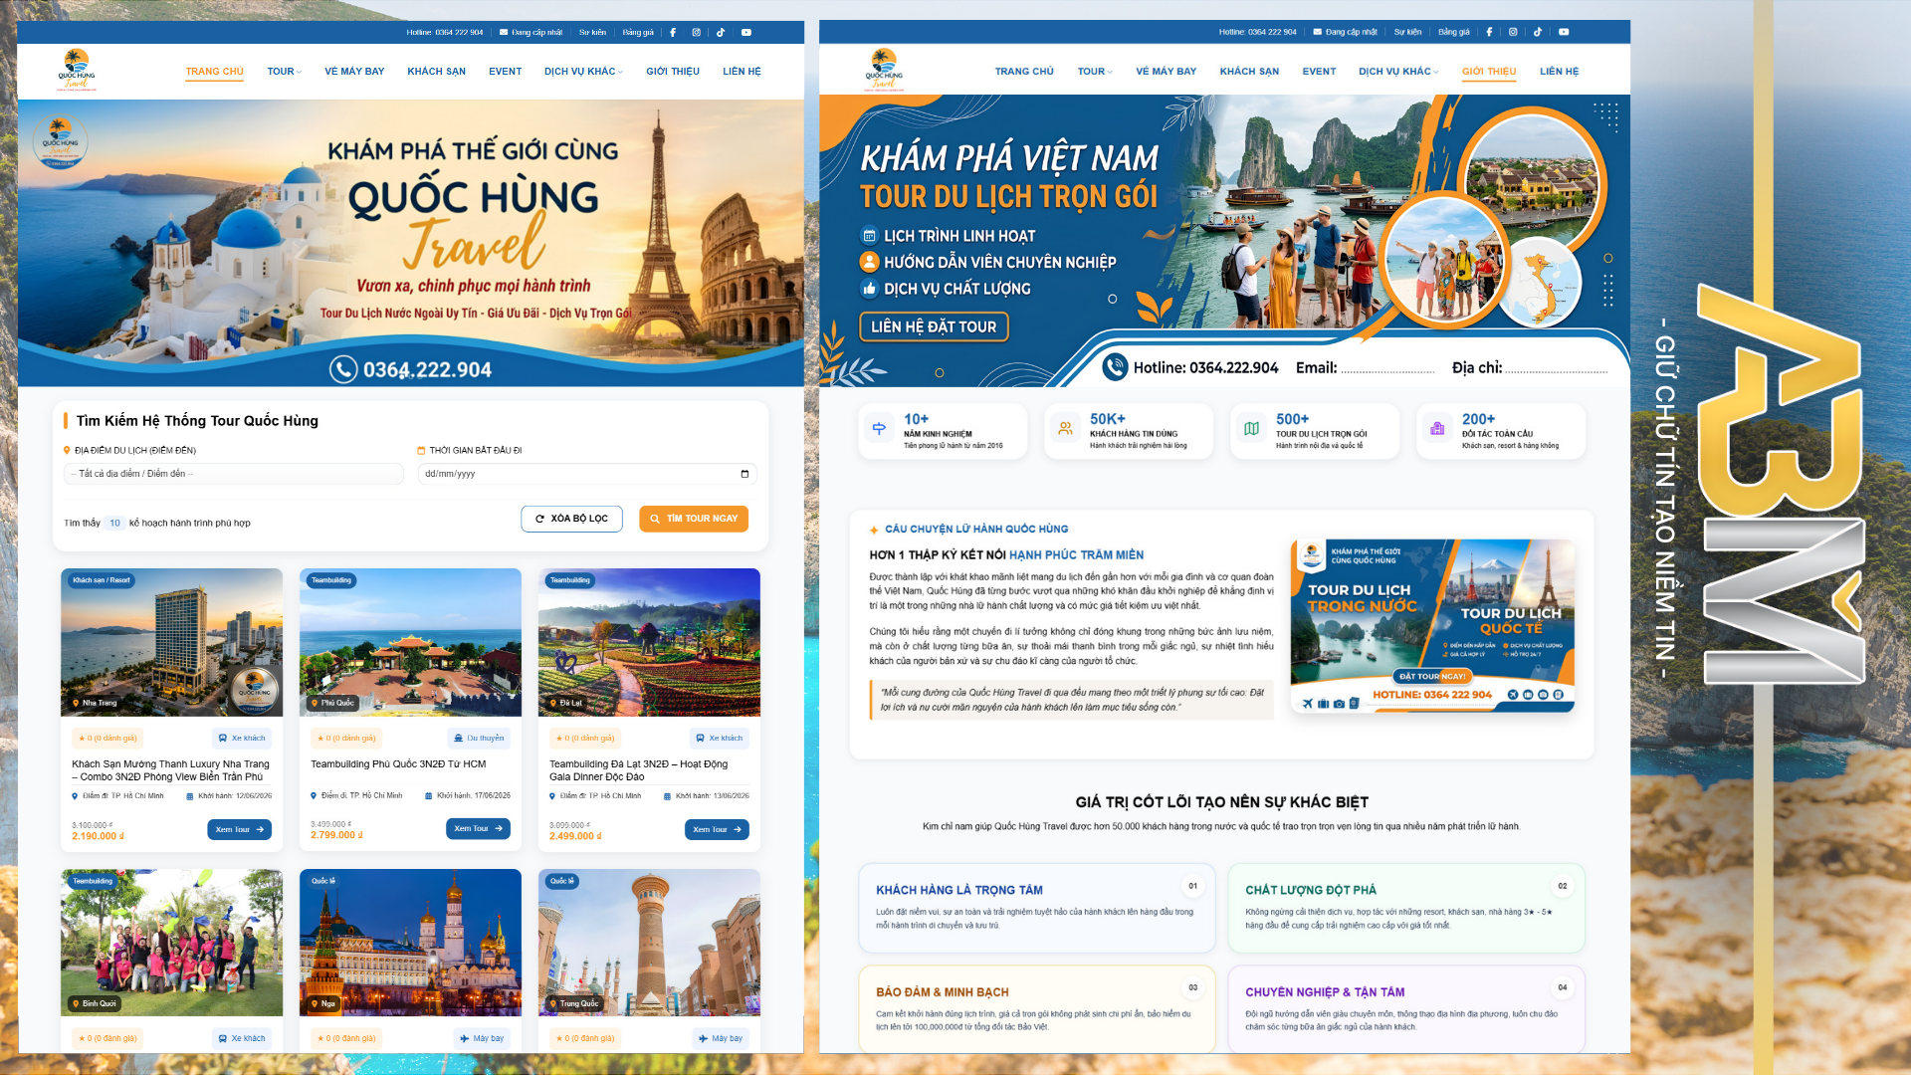Open the Phú Quốc temple card thumbnail

click(x=410, y=642)
